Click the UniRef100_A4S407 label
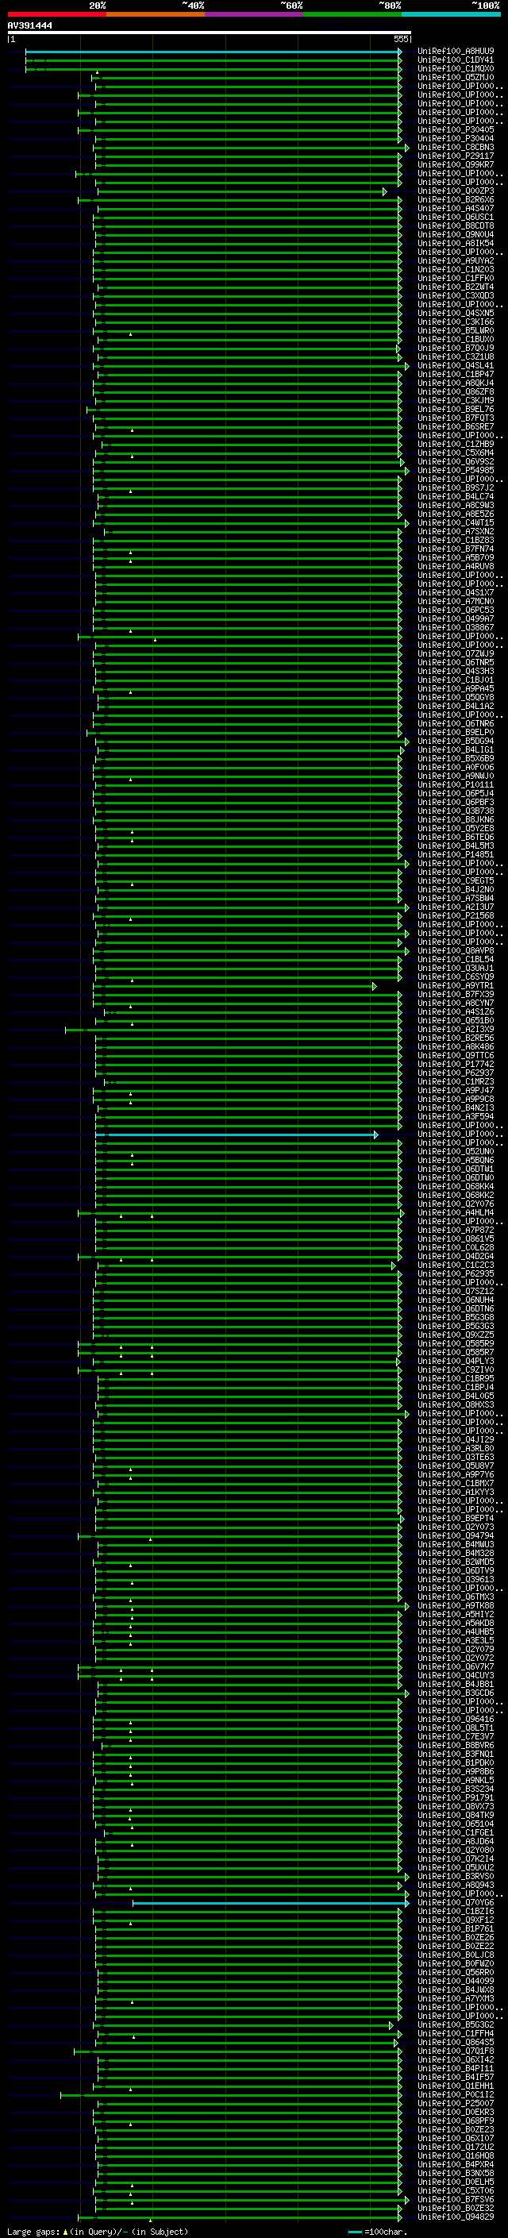The width and height of the screenshot is (508, 2238). click(x=456, y=209)
